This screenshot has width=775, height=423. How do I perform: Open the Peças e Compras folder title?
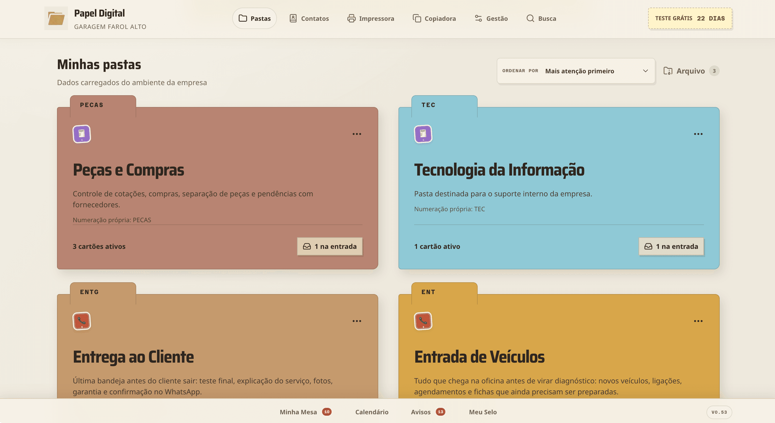point(129,170)
